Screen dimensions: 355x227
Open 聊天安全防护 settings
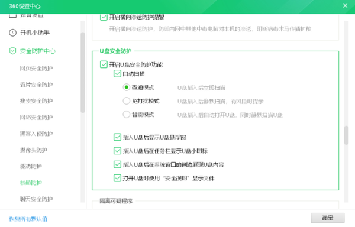[x=36, y=199]
